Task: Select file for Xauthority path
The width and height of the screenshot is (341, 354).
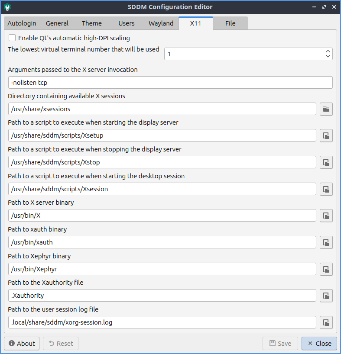Action: coord(326,296)
